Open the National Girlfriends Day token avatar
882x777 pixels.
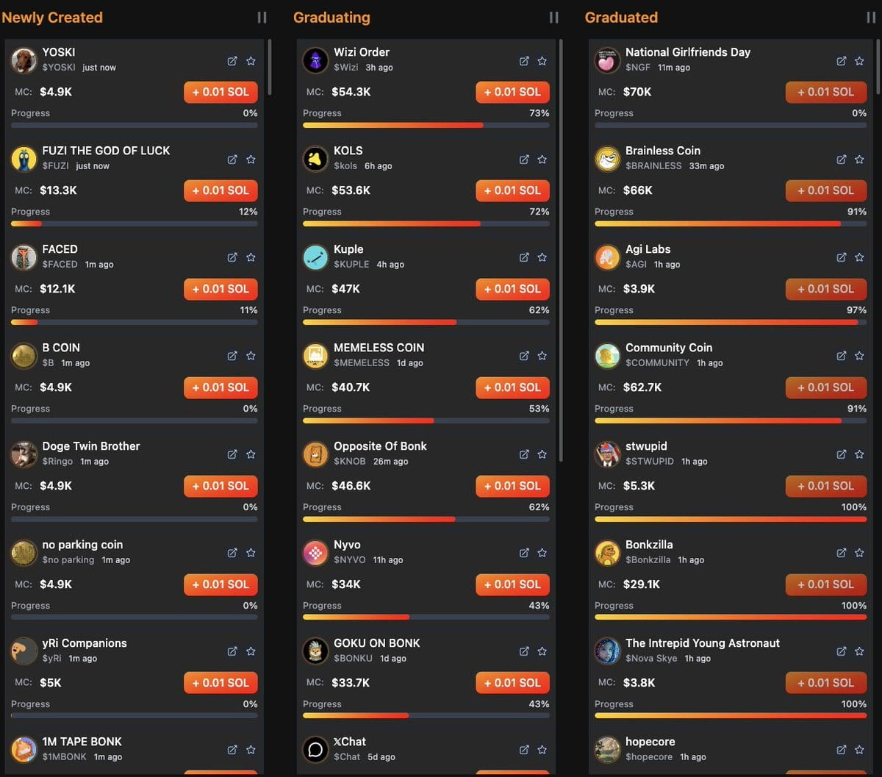[x=608, y=60]
